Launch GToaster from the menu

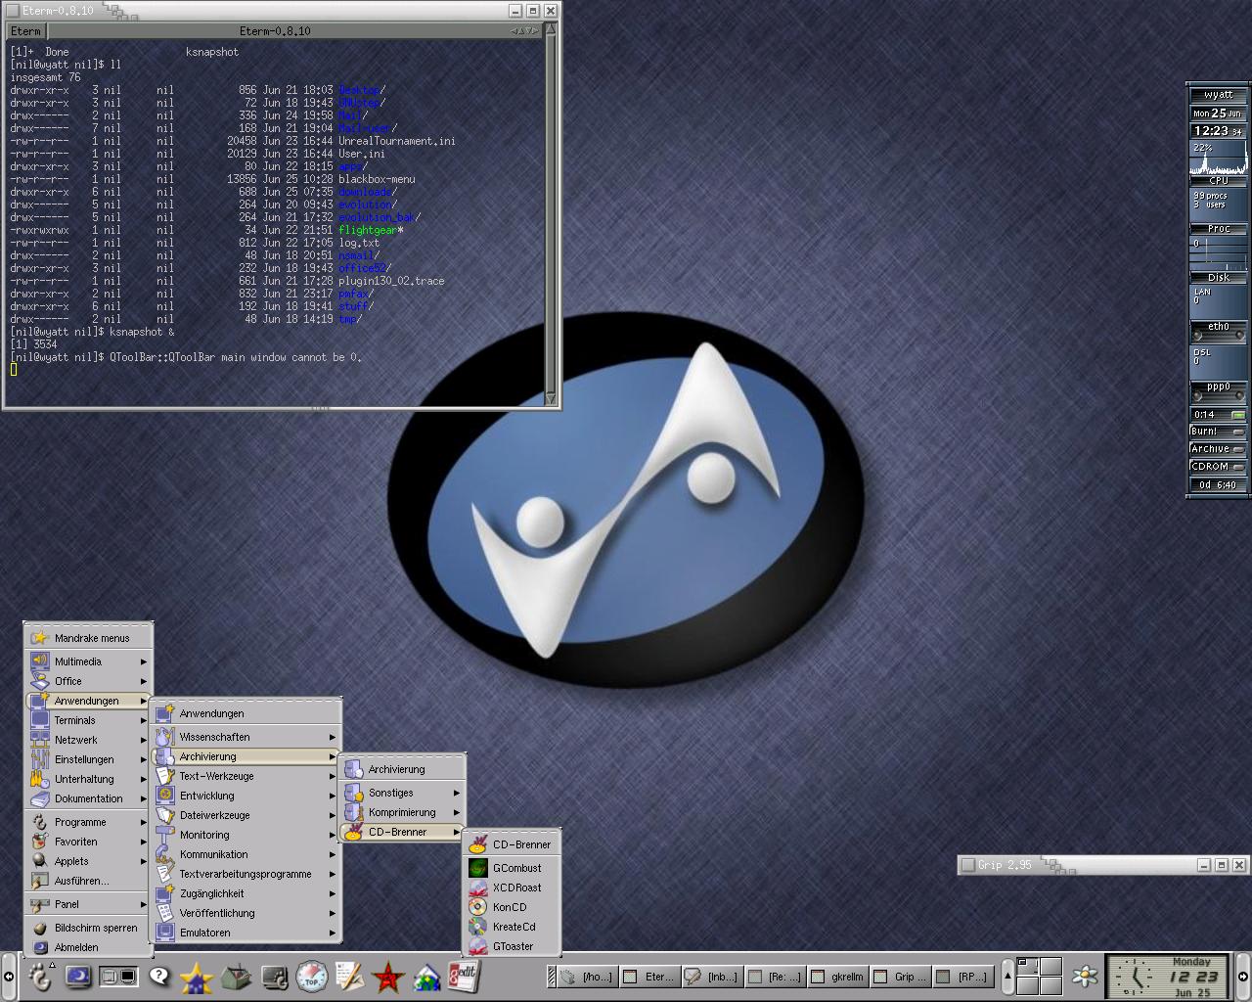point(512,946)
